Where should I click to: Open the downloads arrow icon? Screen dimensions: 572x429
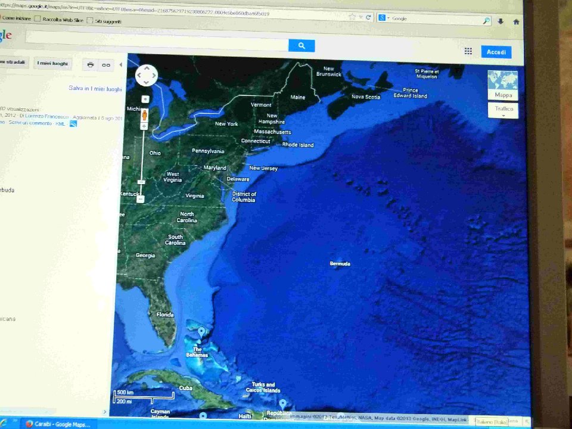pos(500,21)
